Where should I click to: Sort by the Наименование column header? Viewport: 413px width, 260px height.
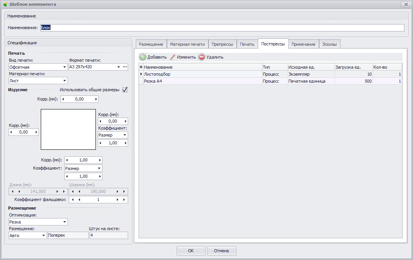pos(203,67)
